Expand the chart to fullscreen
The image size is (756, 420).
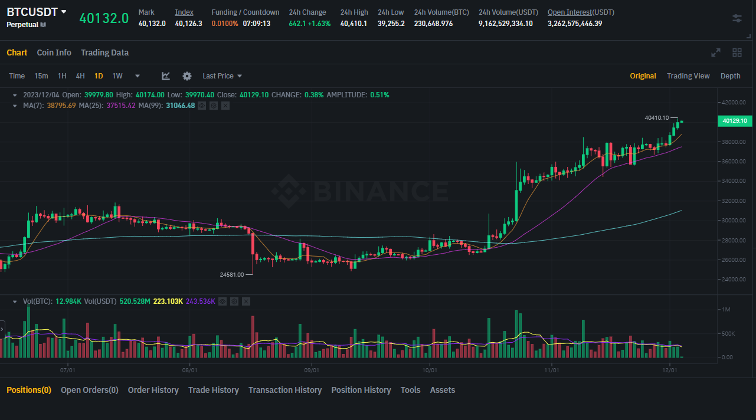point(716,52)
